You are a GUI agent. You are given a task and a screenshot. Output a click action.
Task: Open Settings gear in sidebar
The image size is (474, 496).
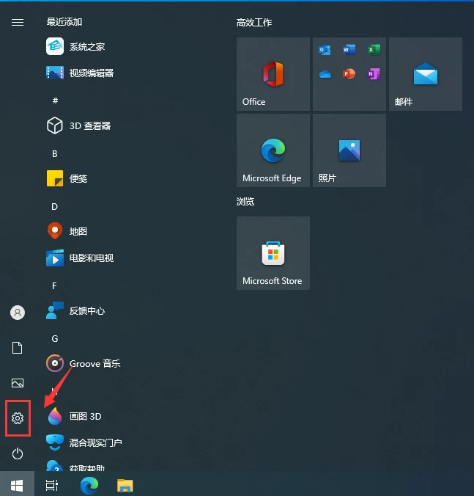[x=18, y=418]
